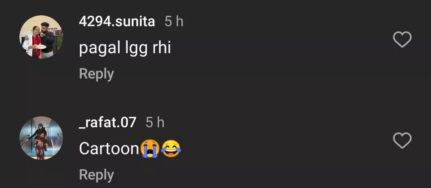Reply to the Cartoon comment
This screenshot has width=431, height=188.
(x=96, y=175)
